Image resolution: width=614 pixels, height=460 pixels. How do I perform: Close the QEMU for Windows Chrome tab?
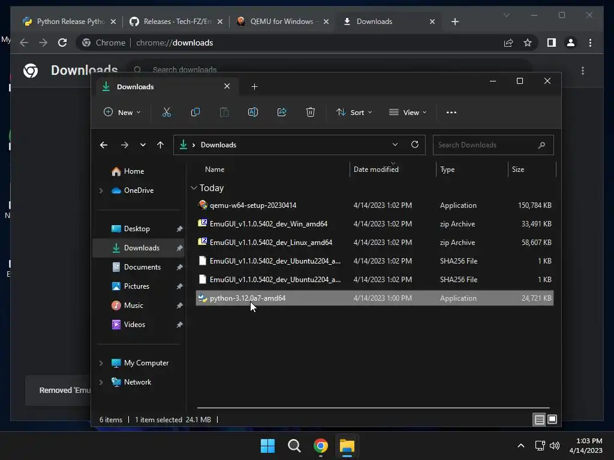[326, 22]
